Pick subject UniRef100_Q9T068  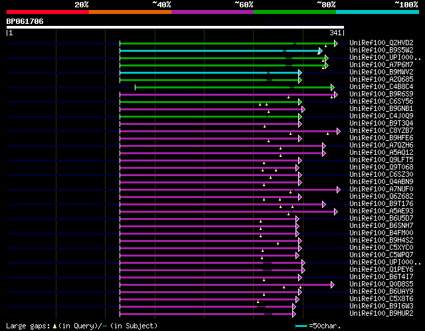(381, 167)
